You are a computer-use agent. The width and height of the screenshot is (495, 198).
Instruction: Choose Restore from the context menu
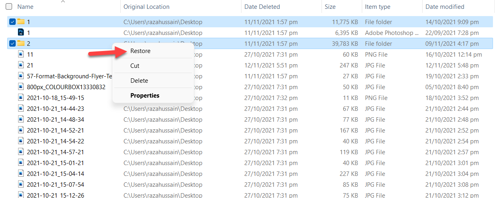[x=140, y=51]
